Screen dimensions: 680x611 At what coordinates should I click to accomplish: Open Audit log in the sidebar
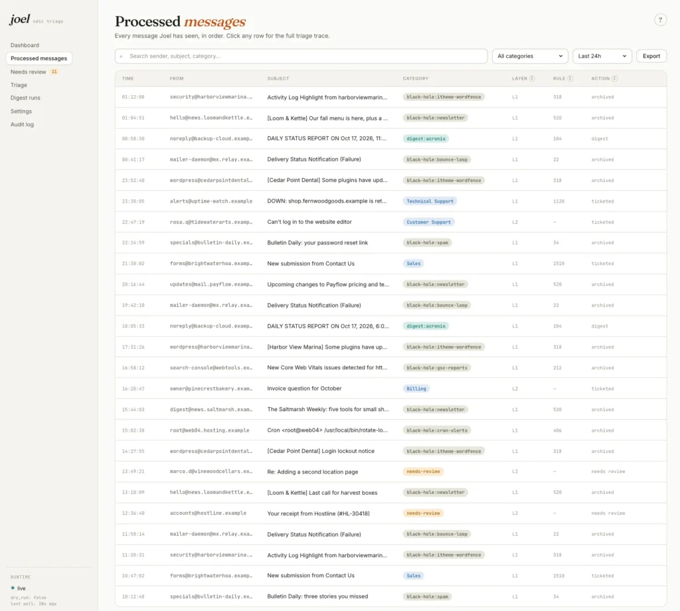pyautogui.click(x=22, y=124)
